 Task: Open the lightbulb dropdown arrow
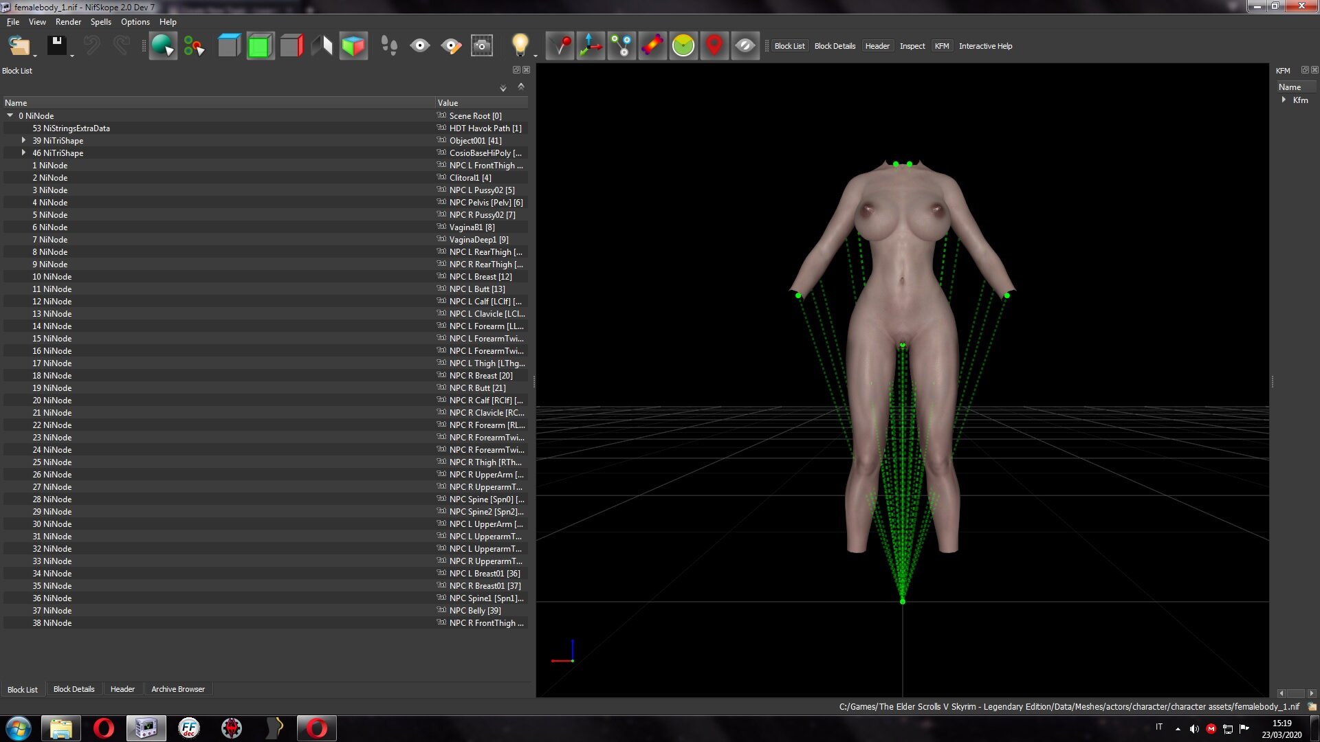(535, 55)
